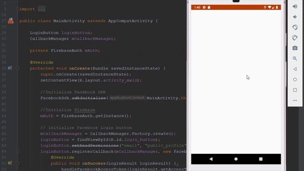Image resolution: width=304 pixels, height=171 pixels.
Task: Click override gutter icon beside onSuccess
Action: (9, 163)
